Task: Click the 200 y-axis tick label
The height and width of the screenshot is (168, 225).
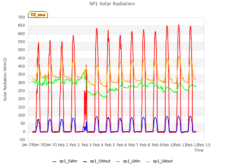Action: (21, 99)
